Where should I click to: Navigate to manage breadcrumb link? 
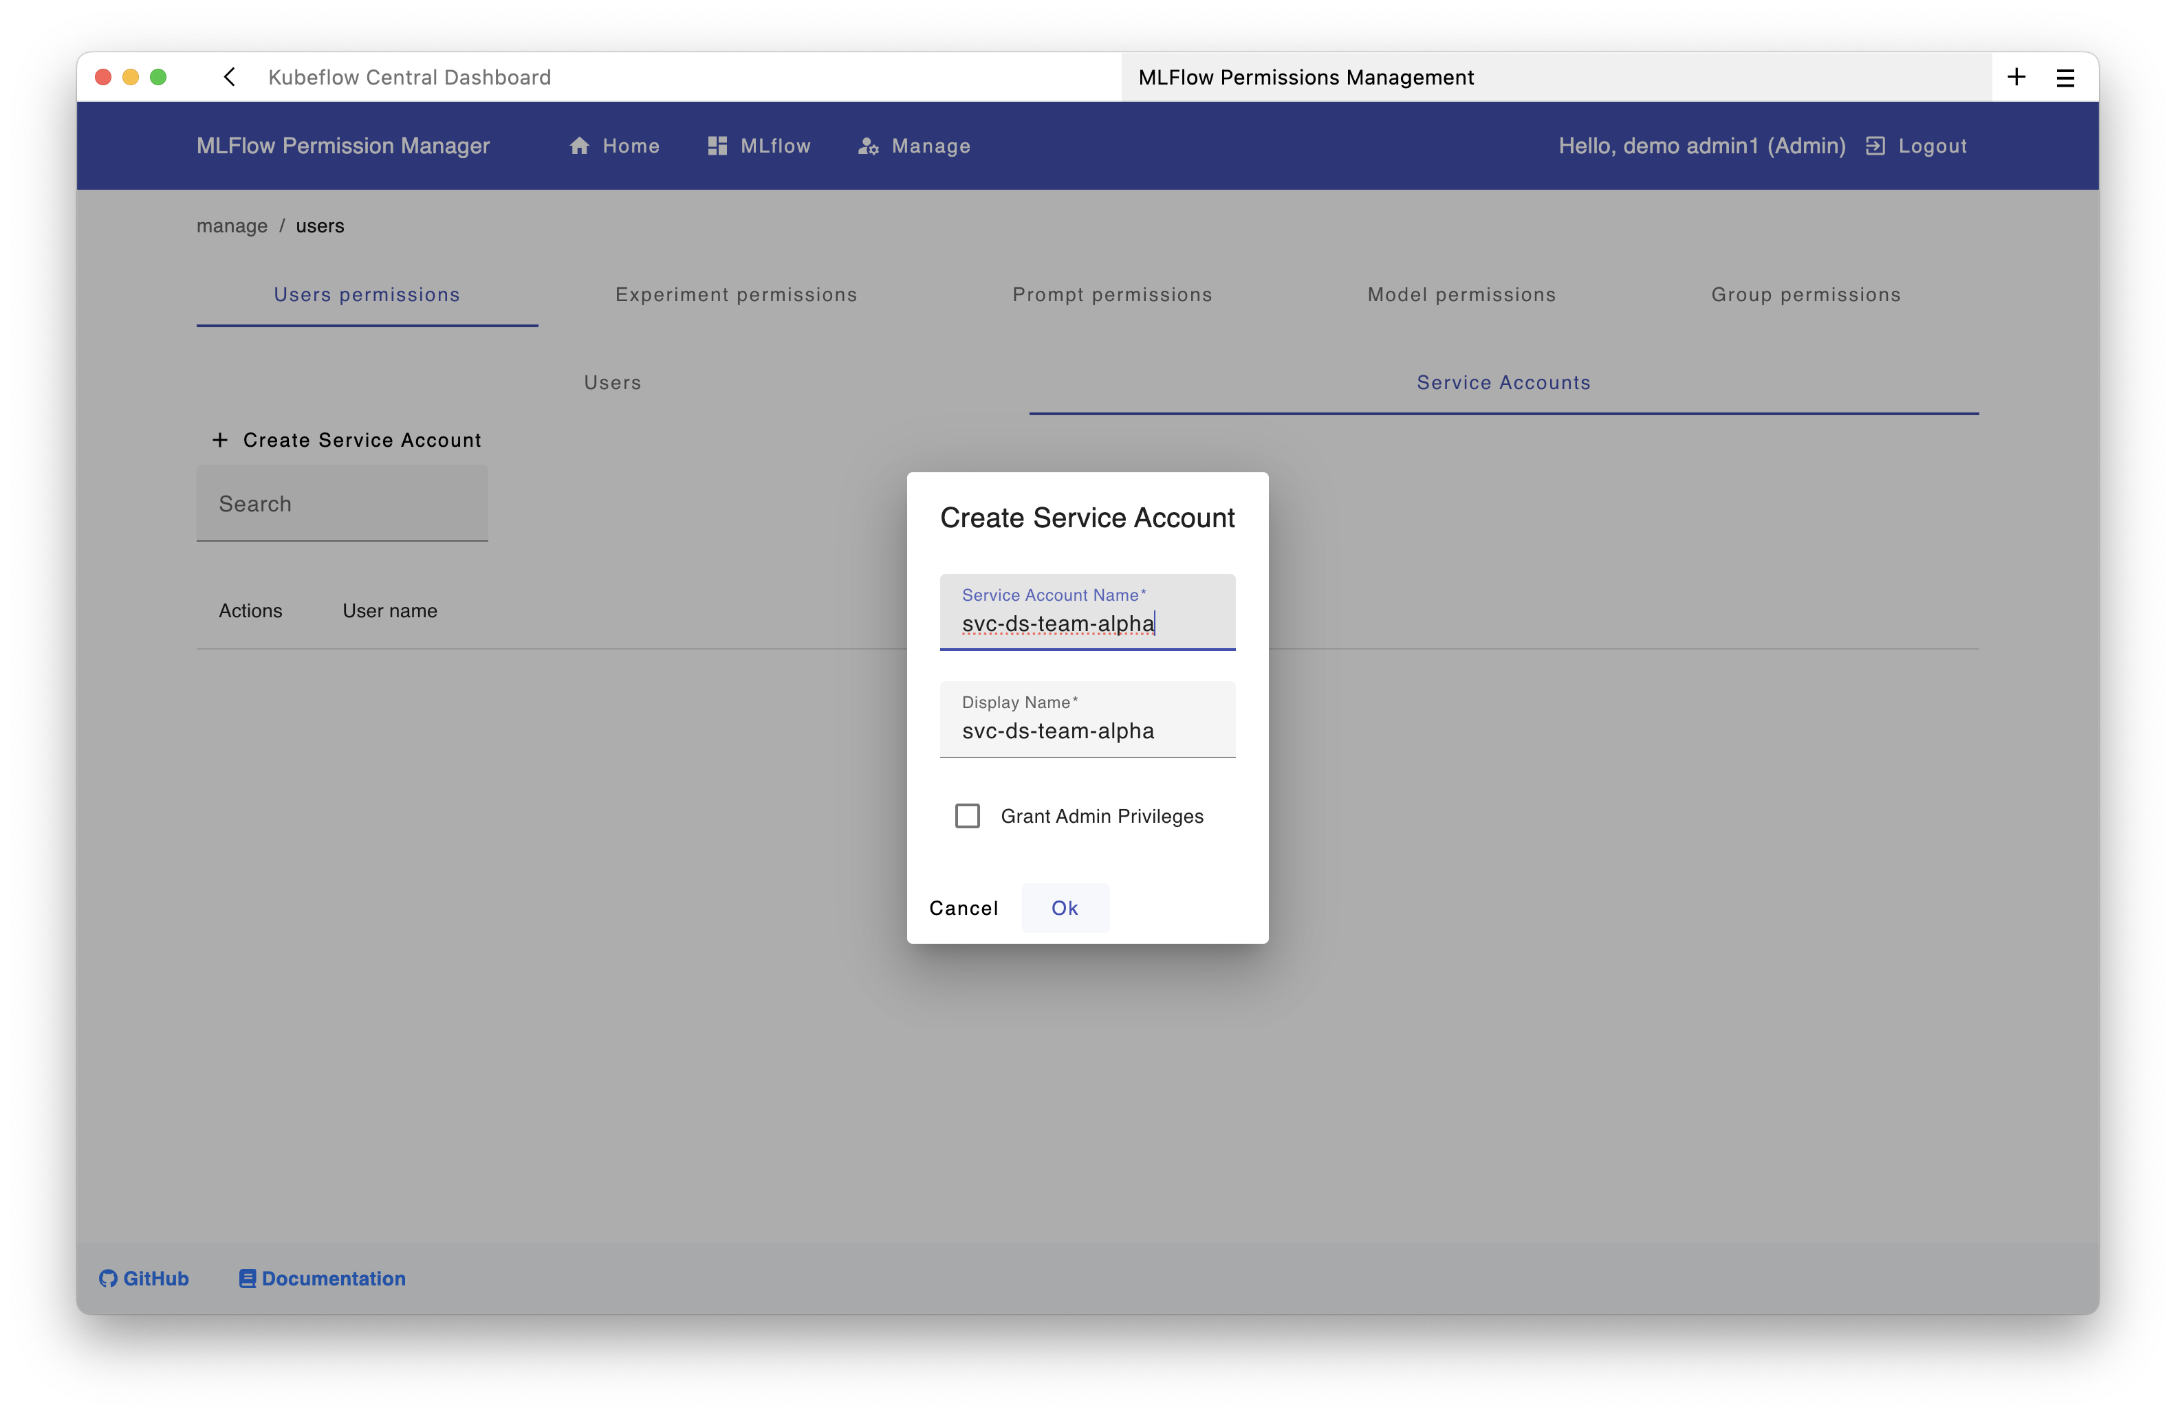[x=231, y=225]
